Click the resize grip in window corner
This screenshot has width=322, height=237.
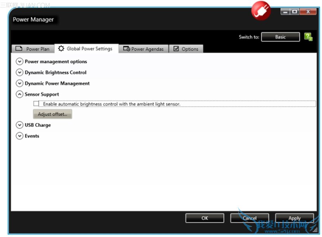point(315,230)
